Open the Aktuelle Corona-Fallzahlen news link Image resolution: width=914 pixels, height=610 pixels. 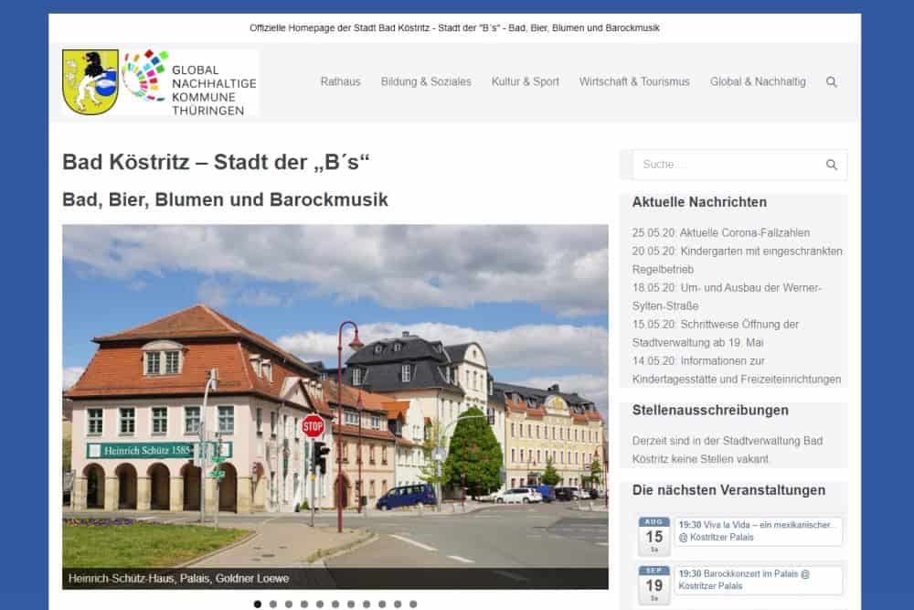click(x=720, y=233)
